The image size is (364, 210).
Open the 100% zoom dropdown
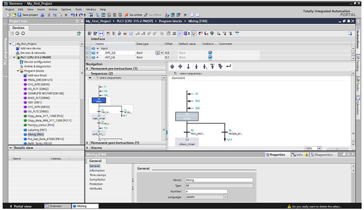click(319, 148)
